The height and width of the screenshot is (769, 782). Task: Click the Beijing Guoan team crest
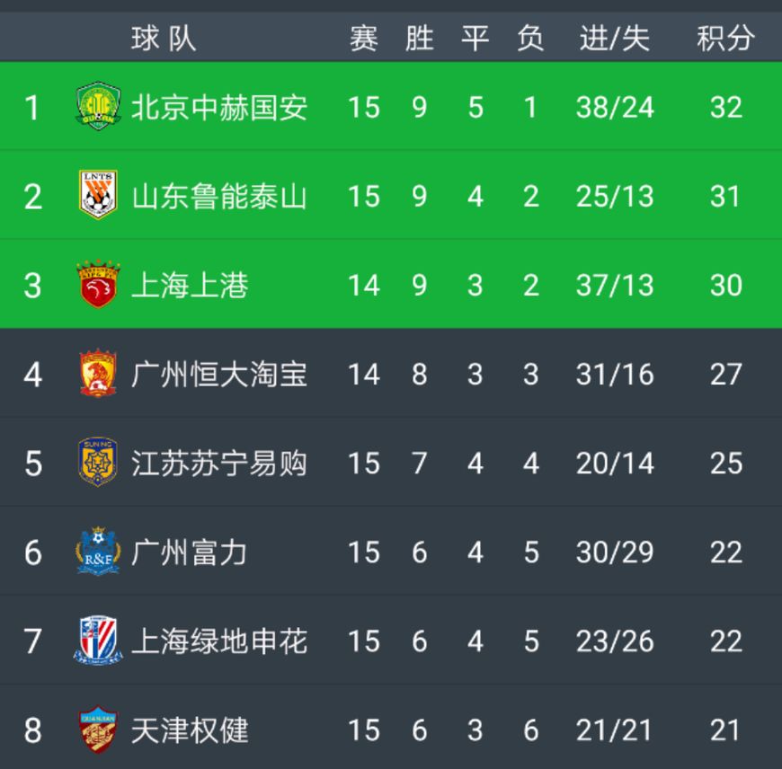(98, 107)
